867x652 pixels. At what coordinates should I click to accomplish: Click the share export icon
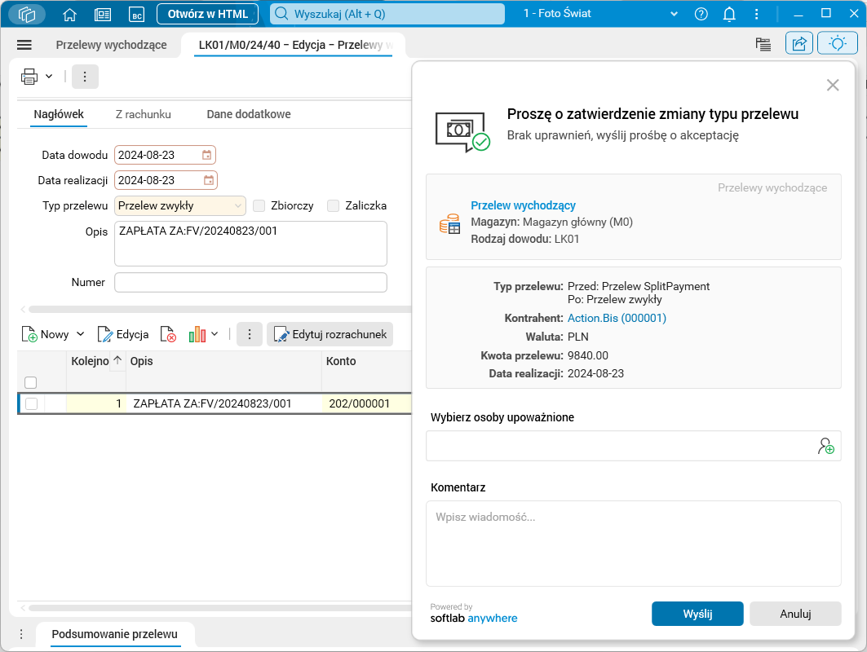click(799, 43)
